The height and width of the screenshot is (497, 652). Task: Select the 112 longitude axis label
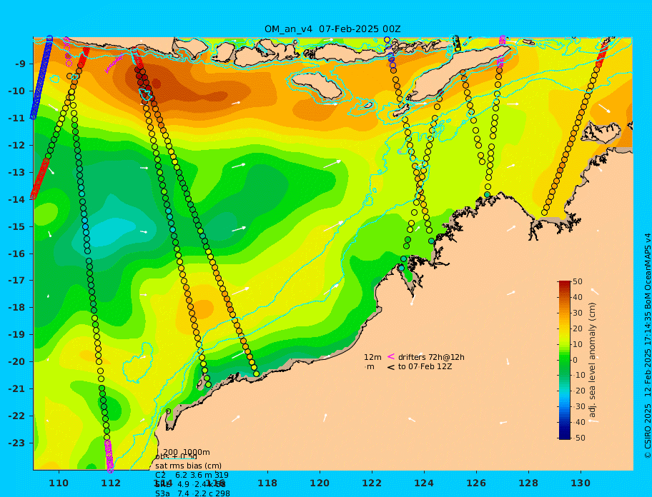111,483
